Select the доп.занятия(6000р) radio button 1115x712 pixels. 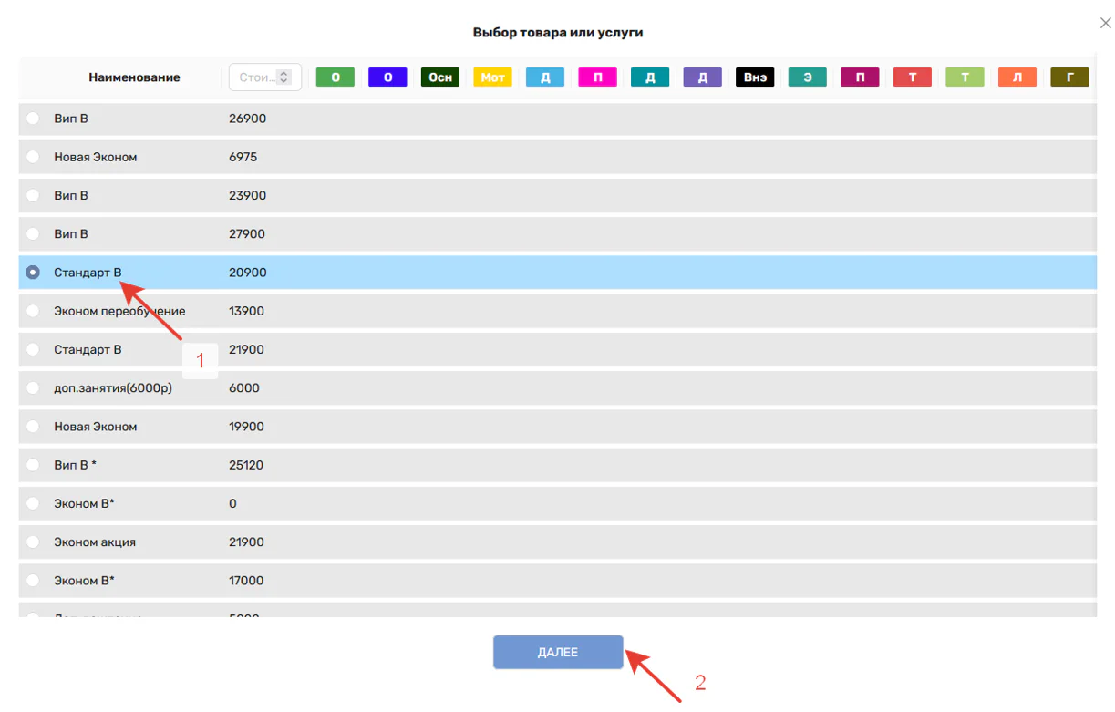point(33,388)
